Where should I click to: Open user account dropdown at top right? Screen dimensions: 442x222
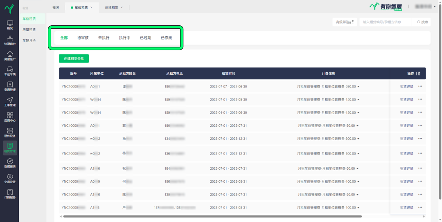coord(426,7)
